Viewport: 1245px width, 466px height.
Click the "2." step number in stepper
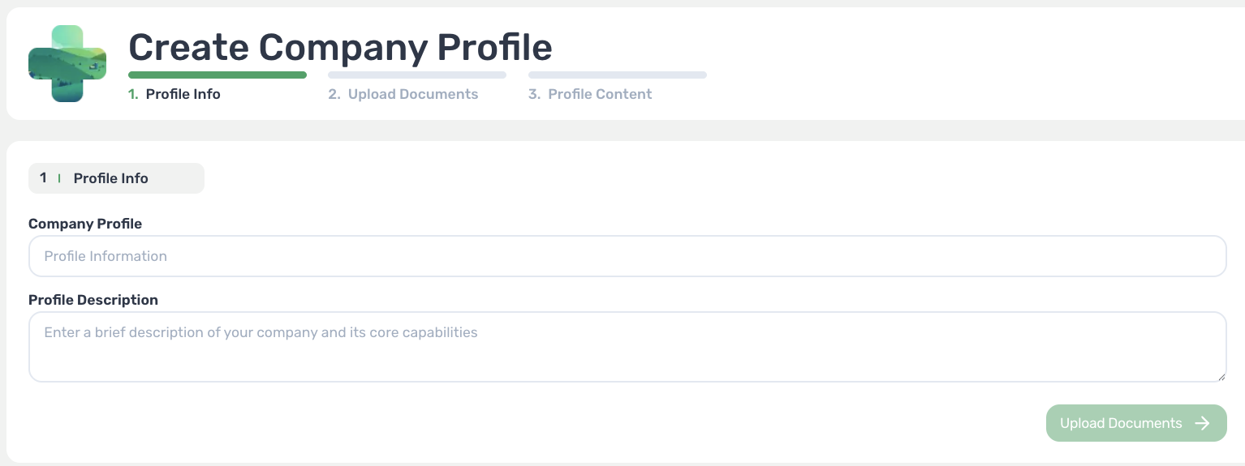tap(334, 94)
